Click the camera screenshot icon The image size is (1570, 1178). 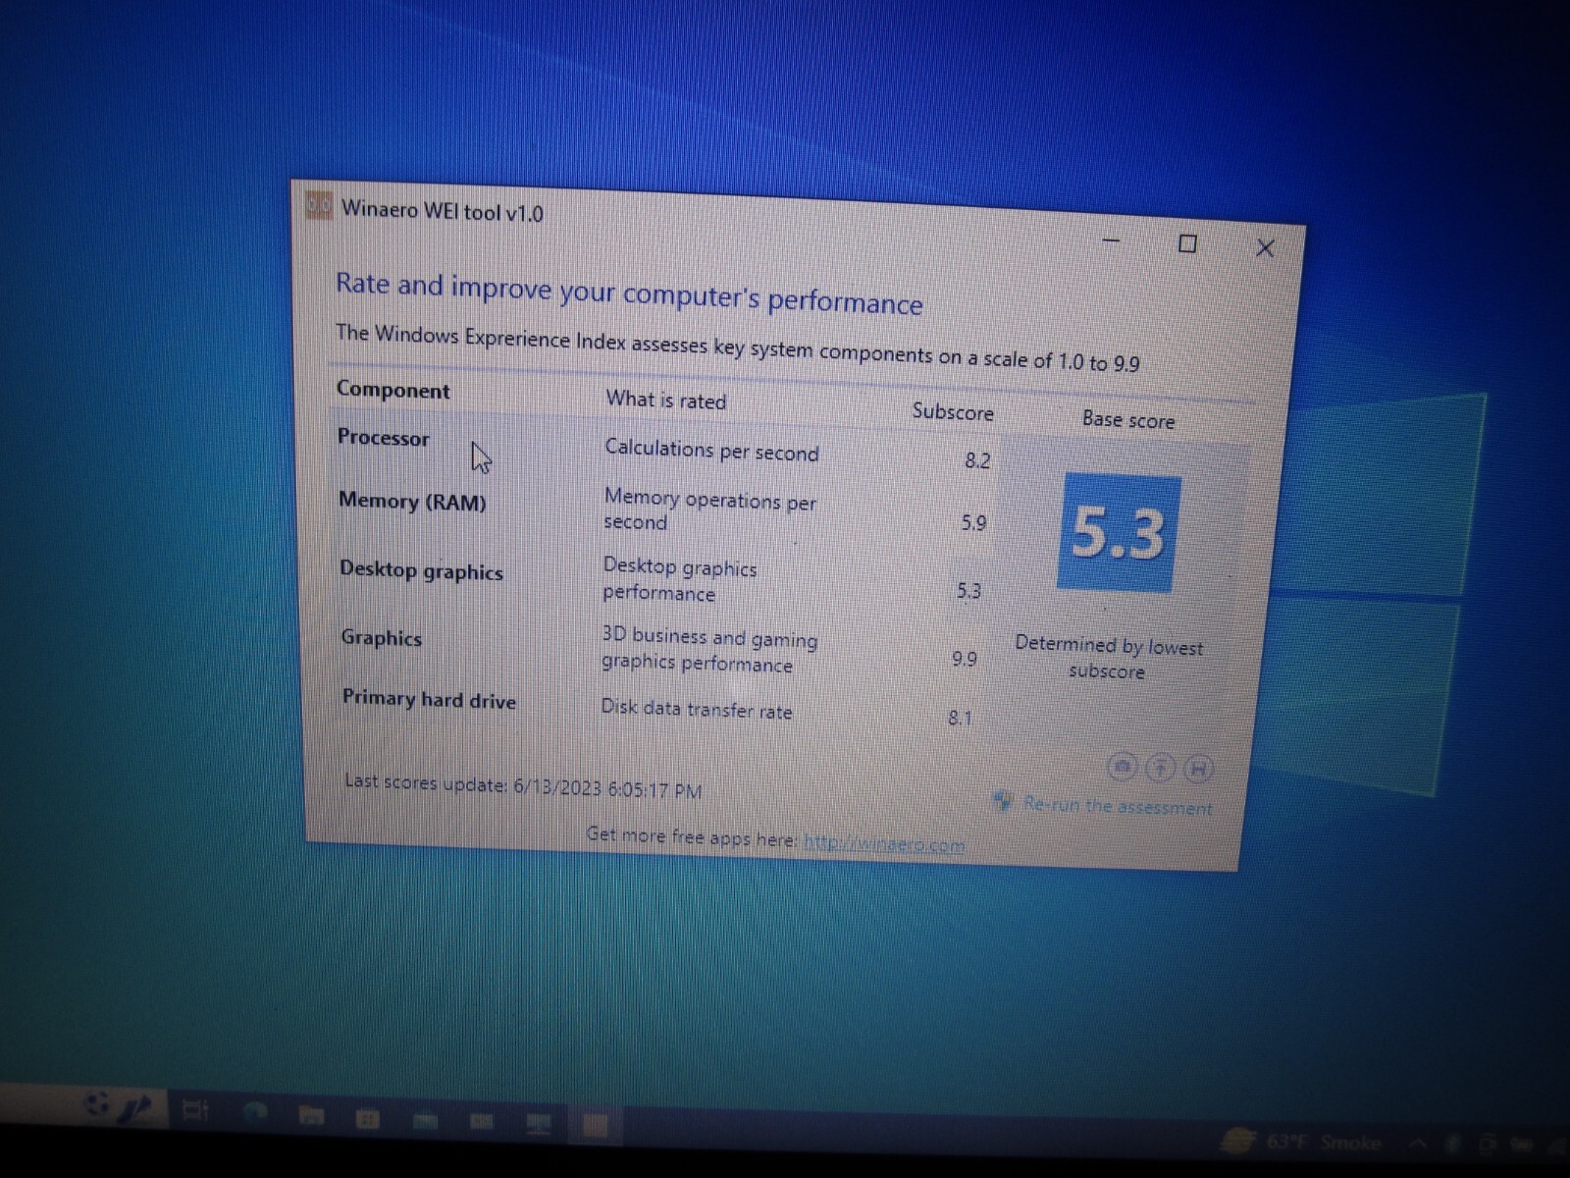click(x=1123, y=766)
